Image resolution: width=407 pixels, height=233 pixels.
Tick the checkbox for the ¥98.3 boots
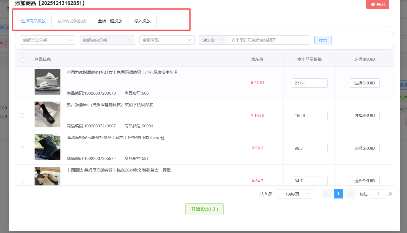click(22, 148)
